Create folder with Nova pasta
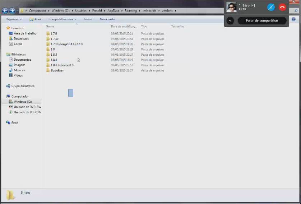Viewport: 301px width, 204px height. click(x=107, y=19)
